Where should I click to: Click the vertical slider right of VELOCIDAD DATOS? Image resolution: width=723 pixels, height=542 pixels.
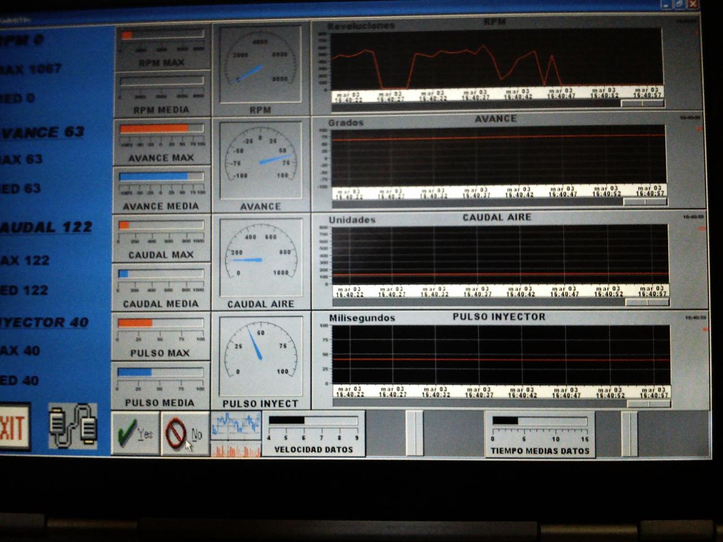pos(414,433)
